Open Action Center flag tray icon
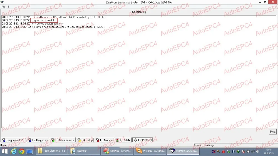 click(x=243, y=152)
